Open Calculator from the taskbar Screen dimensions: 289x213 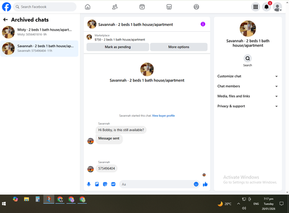point(38,199)
